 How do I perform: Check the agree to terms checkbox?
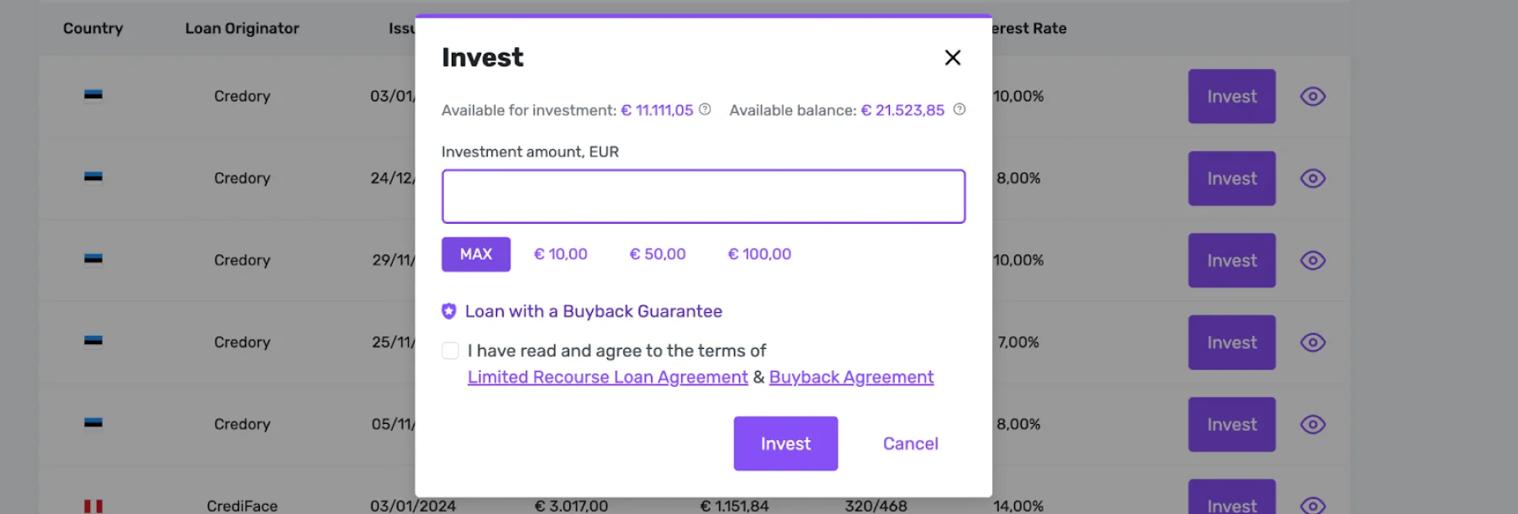tap(450, 351)
